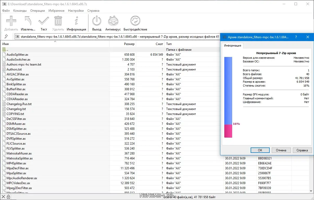
Task: Open the Быстродействие benchmark icon
Action: [135, 23]
